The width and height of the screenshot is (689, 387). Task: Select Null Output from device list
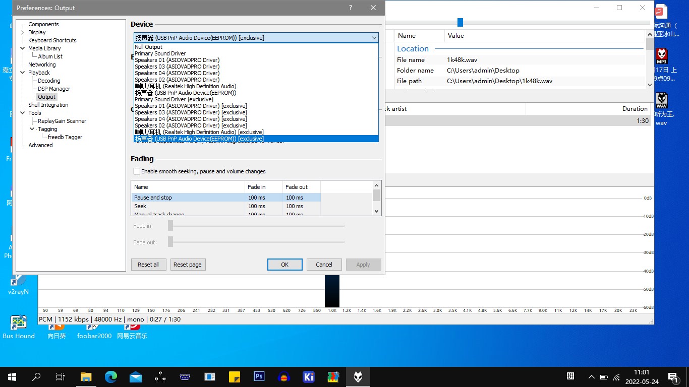(149, 47)
